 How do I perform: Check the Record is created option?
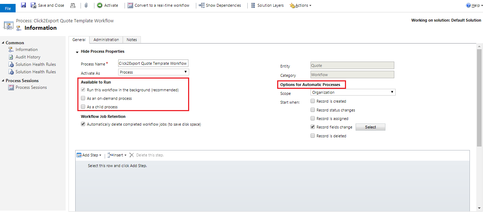(313, 101)
